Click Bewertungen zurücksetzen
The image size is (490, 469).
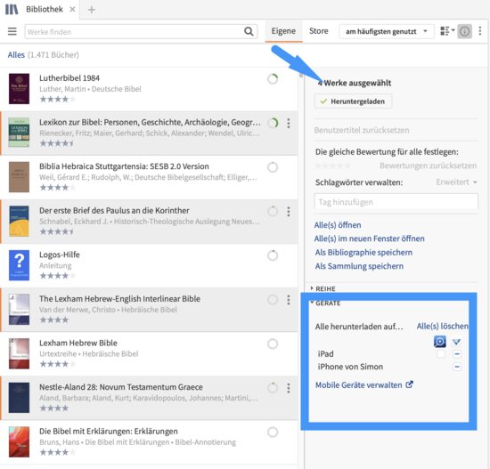tap(428, 166)
